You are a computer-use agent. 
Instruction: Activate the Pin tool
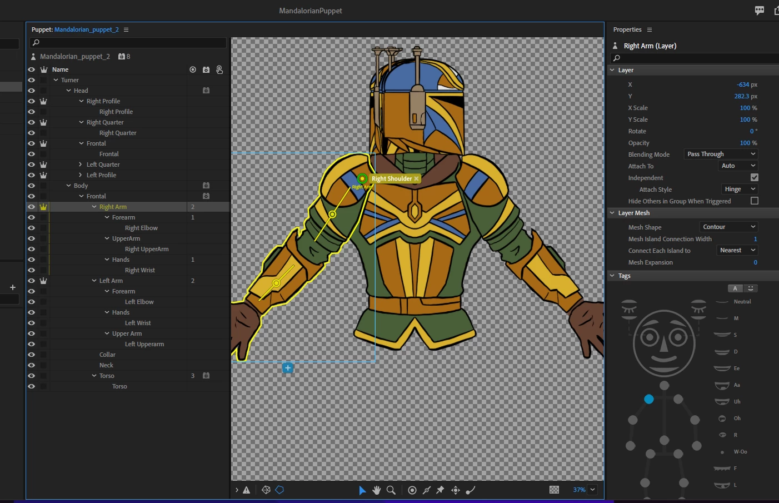pyautogui.click(x=440, y=490)
